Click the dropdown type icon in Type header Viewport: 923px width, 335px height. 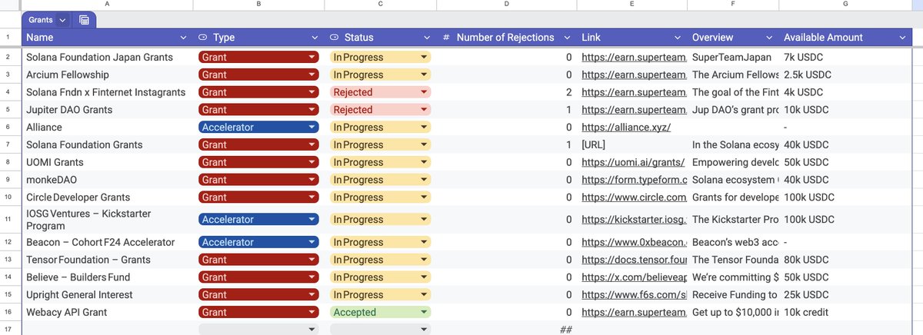coord(203,38)
